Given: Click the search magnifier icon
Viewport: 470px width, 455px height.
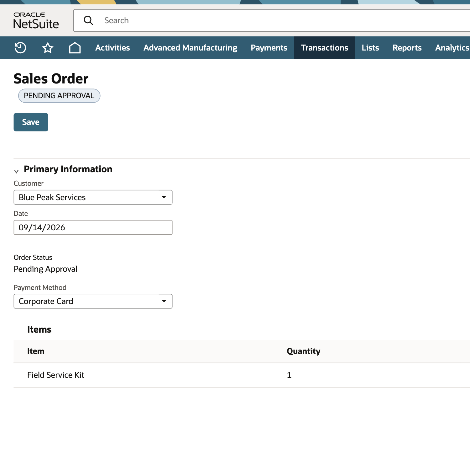Looking at the screenshot, I should (x=88, y=20).
